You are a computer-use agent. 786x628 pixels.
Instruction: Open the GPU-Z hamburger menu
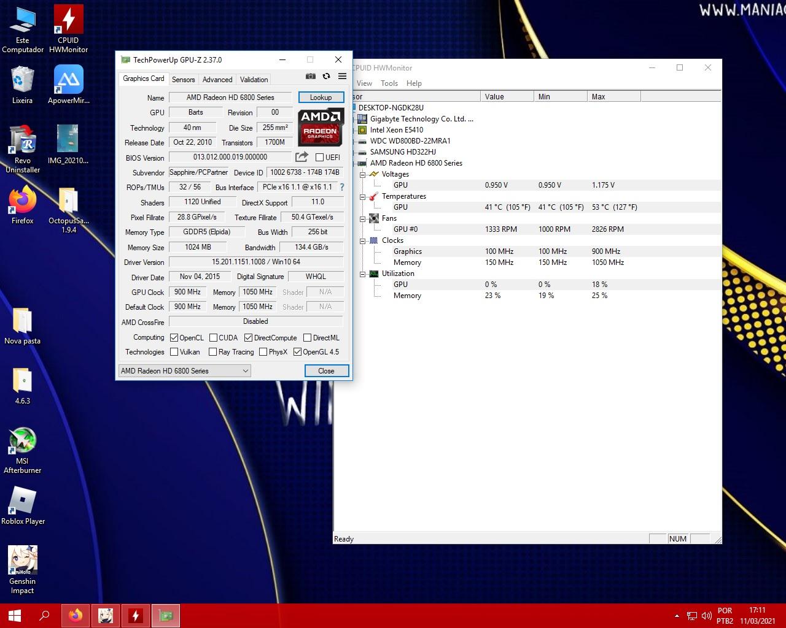343,76
